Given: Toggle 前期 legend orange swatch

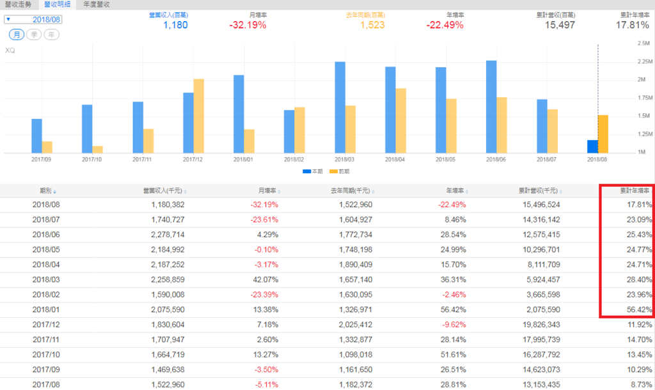Looking at the screenshot, I should pyautogui.click(x=333, y=171).
